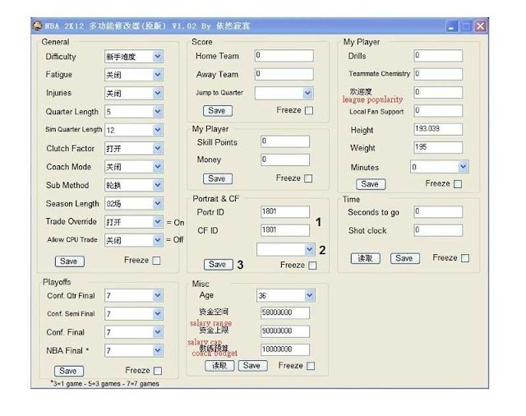Click Save in Portrait & CF group
The width and height of the screenshot is (526, 416).
point(219,265)
